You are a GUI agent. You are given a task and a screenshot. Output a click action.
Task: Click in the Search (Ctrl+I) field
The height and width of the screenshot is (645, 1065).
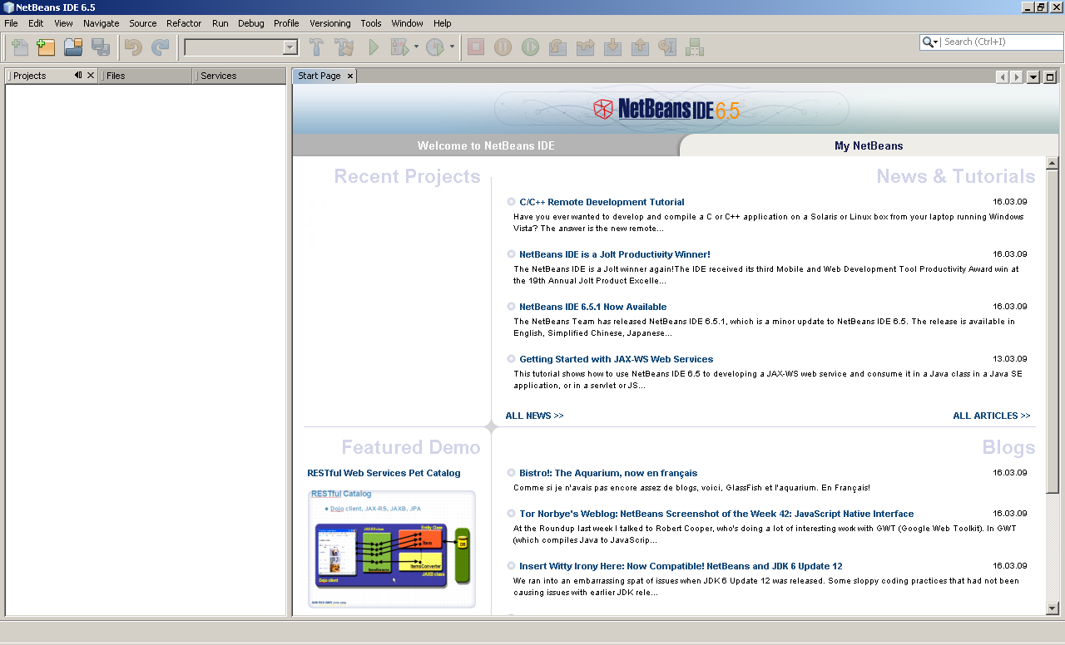pos(1003,42)
